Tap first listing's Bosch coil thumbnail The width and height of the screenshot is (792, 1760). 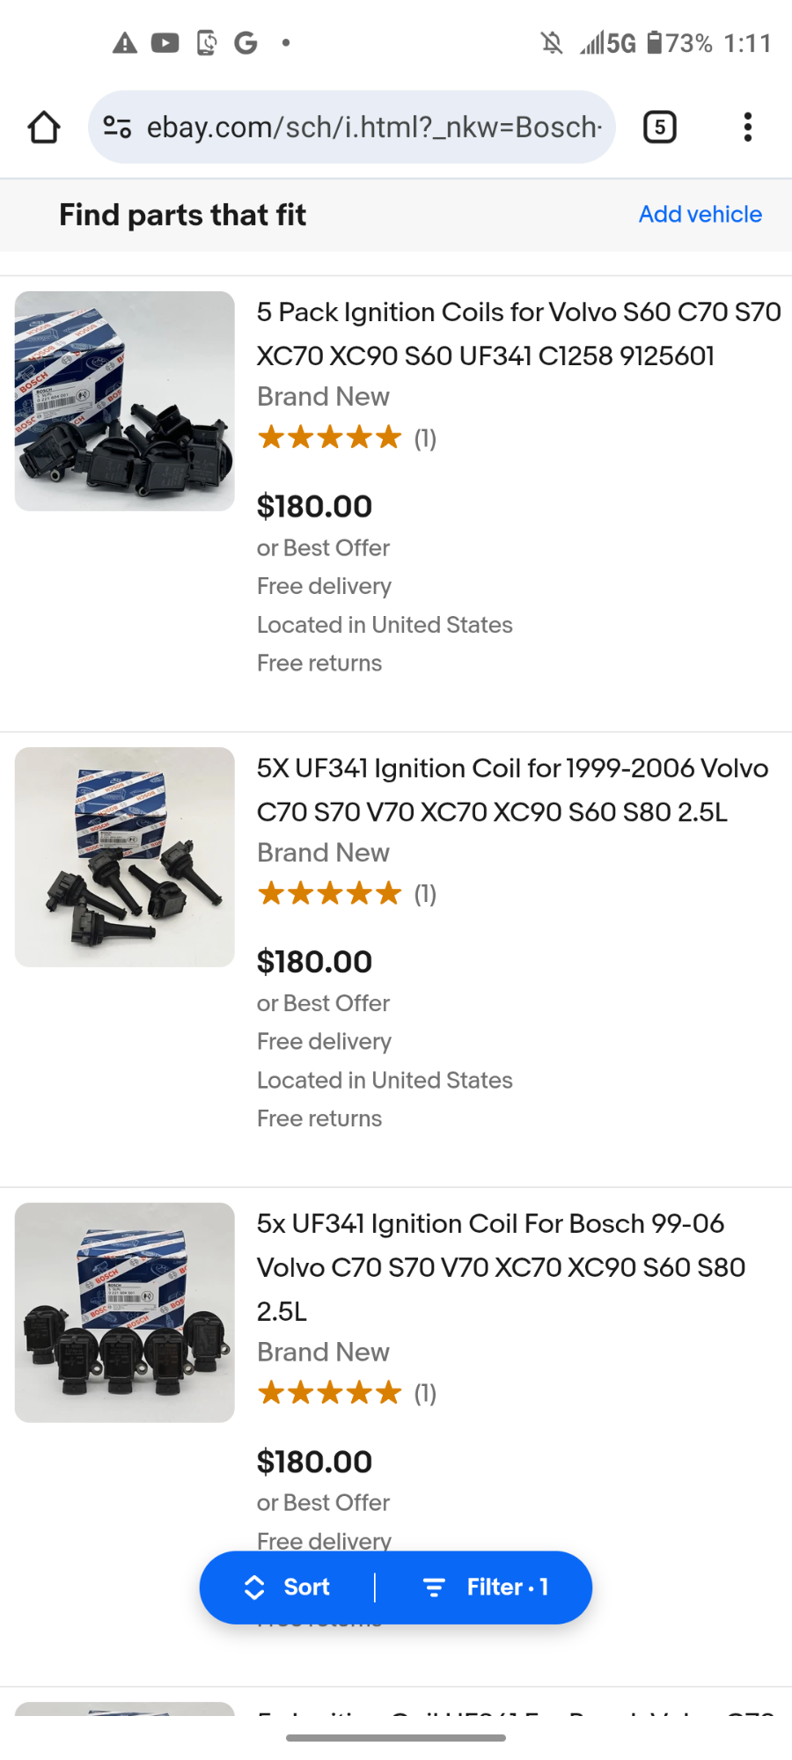(x=125, y=401)
